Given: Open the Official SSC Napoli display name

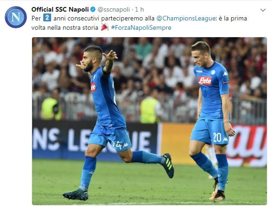Looking at the screenshot, I should pos(60,9).
